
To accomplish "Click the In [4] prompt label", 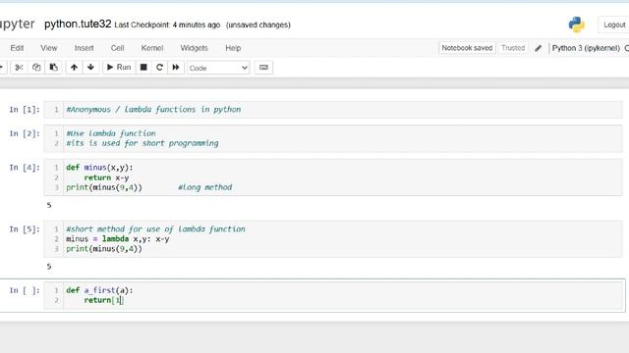I will coord(25,168).
